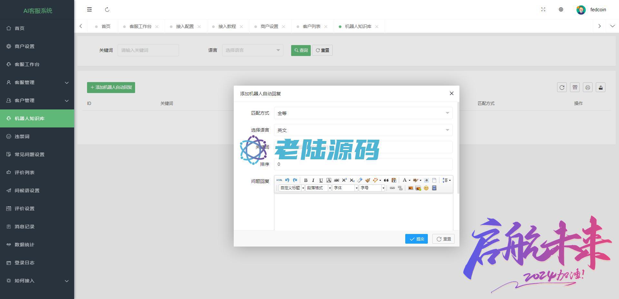The width and height of the screenshot is (619, 299).
Task: Apply superscript formatting
Action: [344, 180]
